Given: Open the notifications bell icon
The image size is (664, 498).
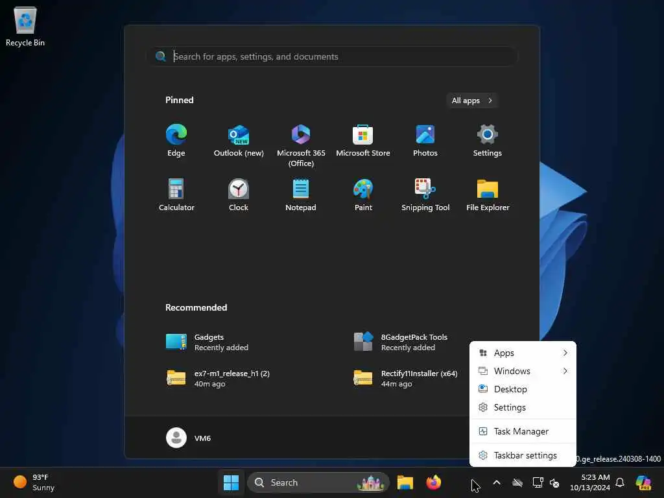Looking at the screenshot, I should [x=620, y=482].
